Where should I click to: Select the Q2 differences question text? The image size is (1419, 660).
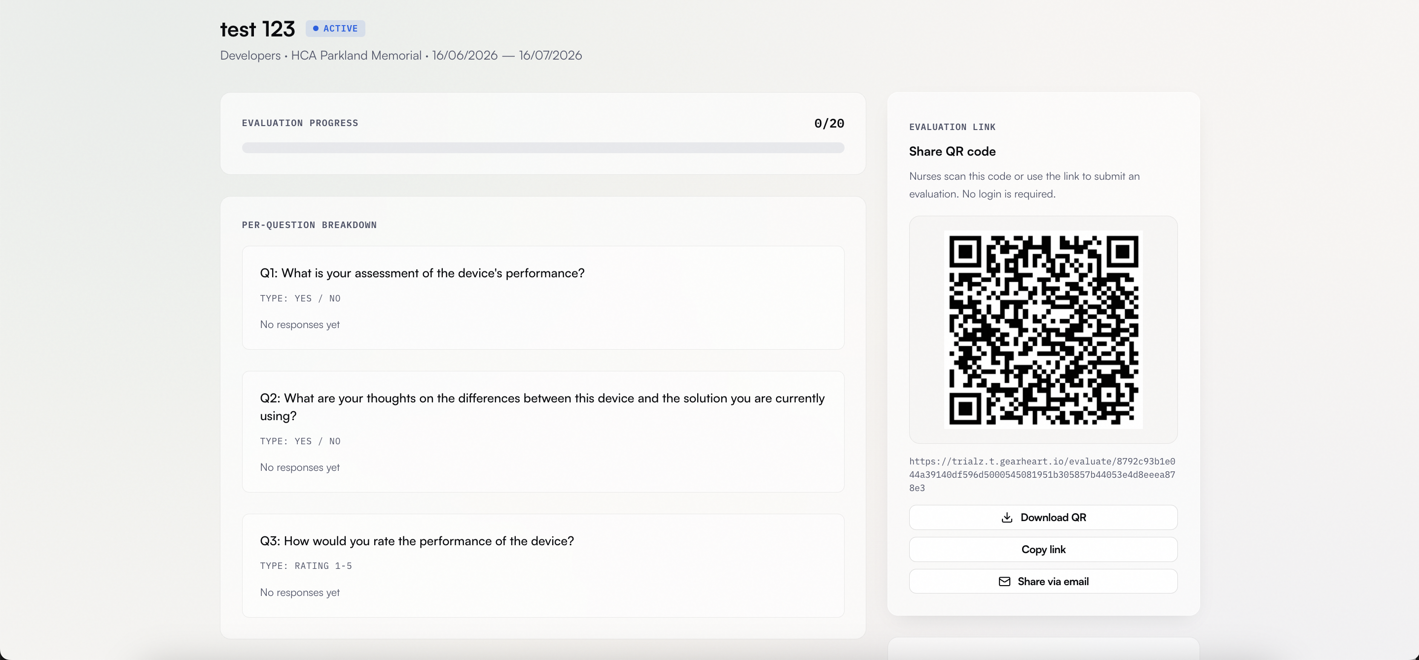click(542, 407)
